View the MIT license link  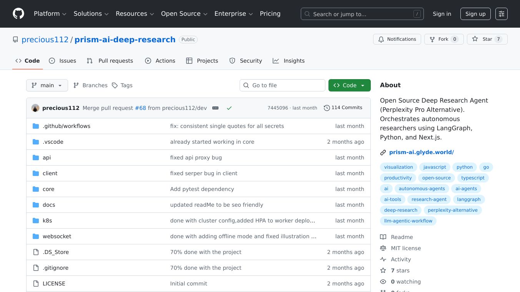406,248
